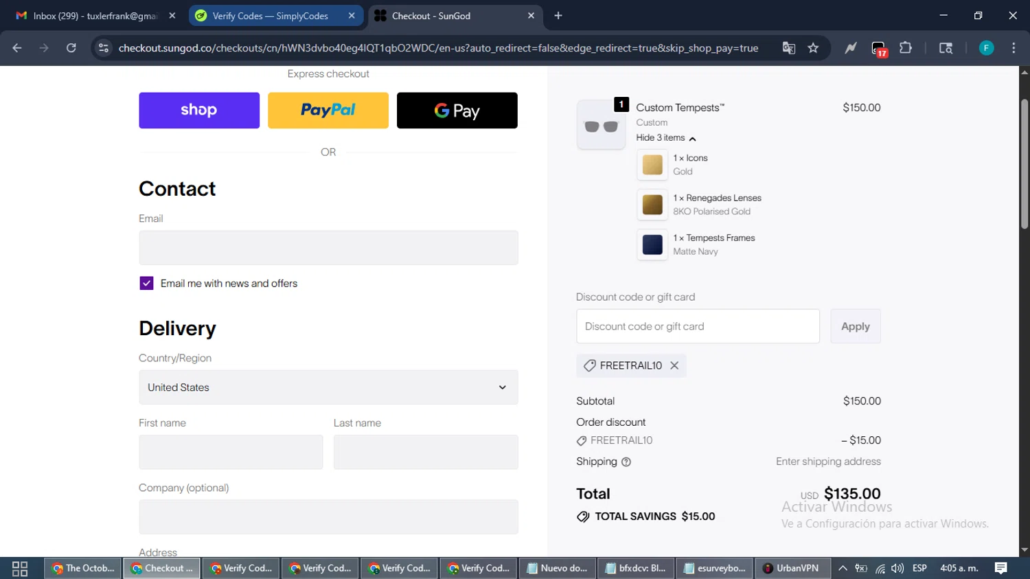The height and width of the screenshot is (579, 1030).
Task: Click the battery tray icon
Action: pos(861,569)
